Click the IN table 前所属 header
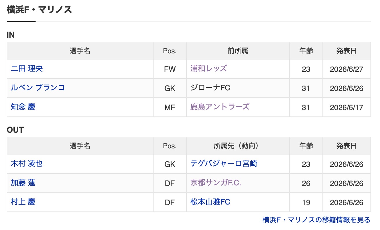This screenshot has height=230, width=380. click(238, 51)
